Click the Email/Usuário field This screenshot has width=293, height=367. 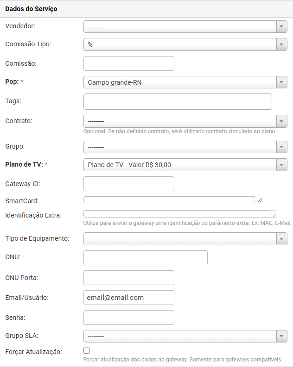point(128,298)
